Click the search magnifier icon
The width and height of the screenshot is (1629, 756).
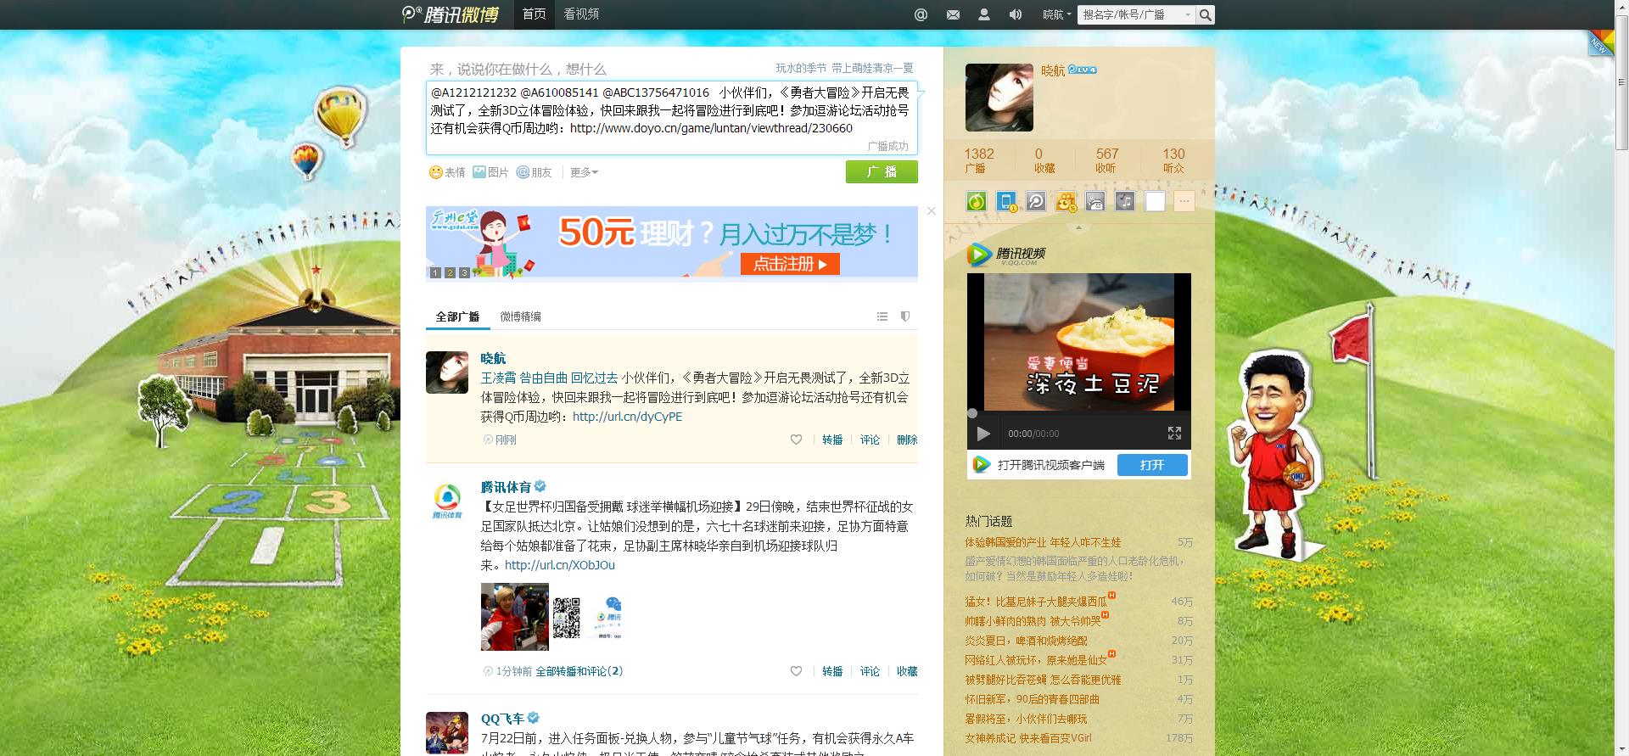pos(1205,14)
